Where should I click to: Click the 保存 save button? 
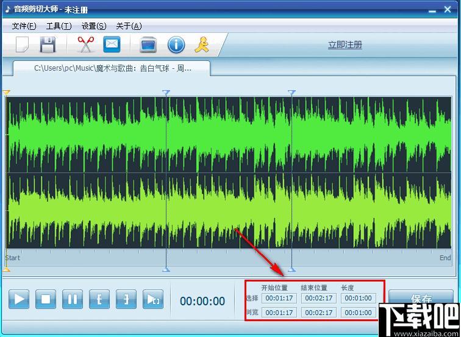[421, 299]
